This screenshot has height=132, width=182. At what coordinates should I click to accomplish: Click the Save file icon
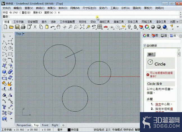17,27
